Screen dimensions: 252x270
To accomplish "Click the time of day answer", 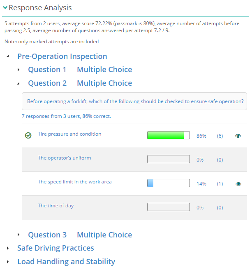I will (56, 206).
